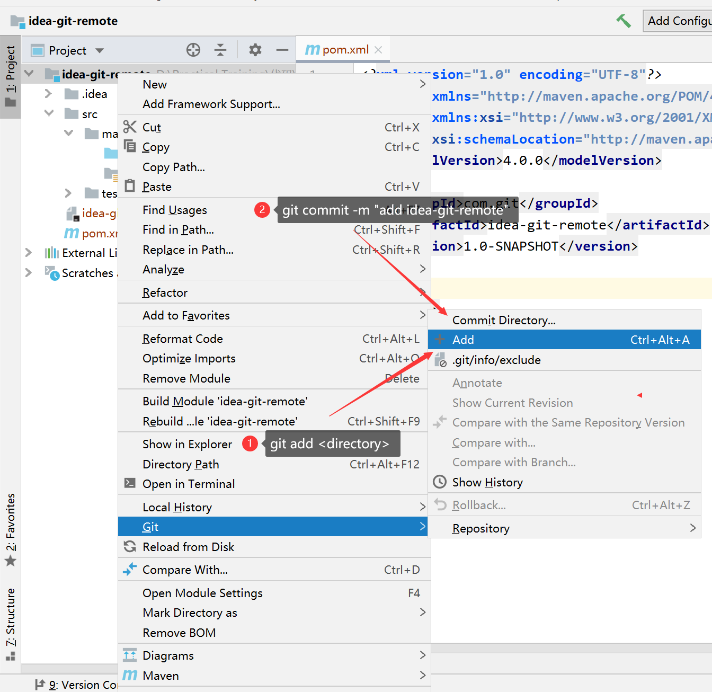Select Build Module 'idea-git-remote' item
Viewport: 712px width, 692px height.
tap(273, 401)
